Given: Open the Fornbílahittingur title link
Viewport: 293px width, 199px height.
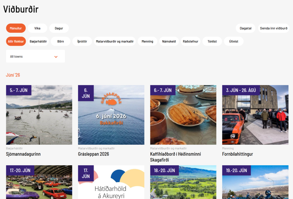Looking at the screenshot, I should [x=237, y=154].
